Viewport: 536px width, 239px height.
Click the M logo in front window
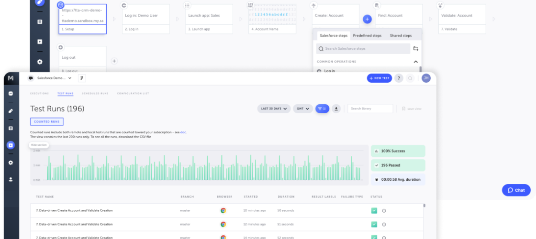(x=11, y=78)
